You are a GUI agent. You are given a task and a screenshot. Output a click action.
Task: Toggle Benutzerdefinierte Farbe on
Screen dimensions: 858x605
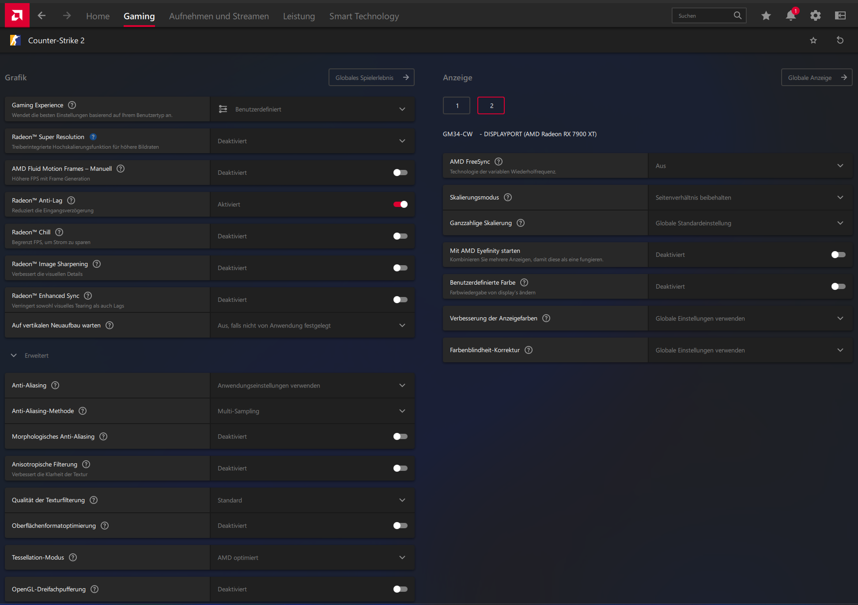838,286
